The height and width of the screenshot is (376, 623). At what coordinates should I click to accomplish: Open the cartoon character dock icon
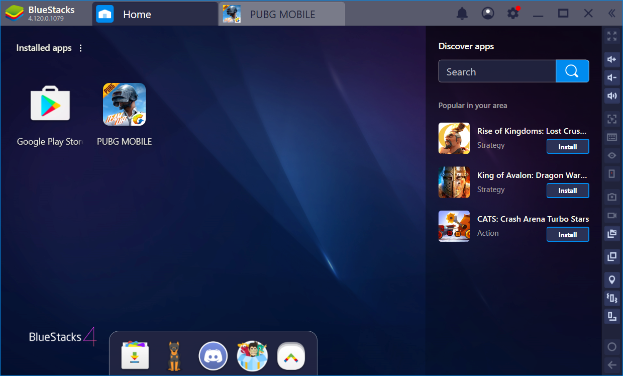click(252, 355)
